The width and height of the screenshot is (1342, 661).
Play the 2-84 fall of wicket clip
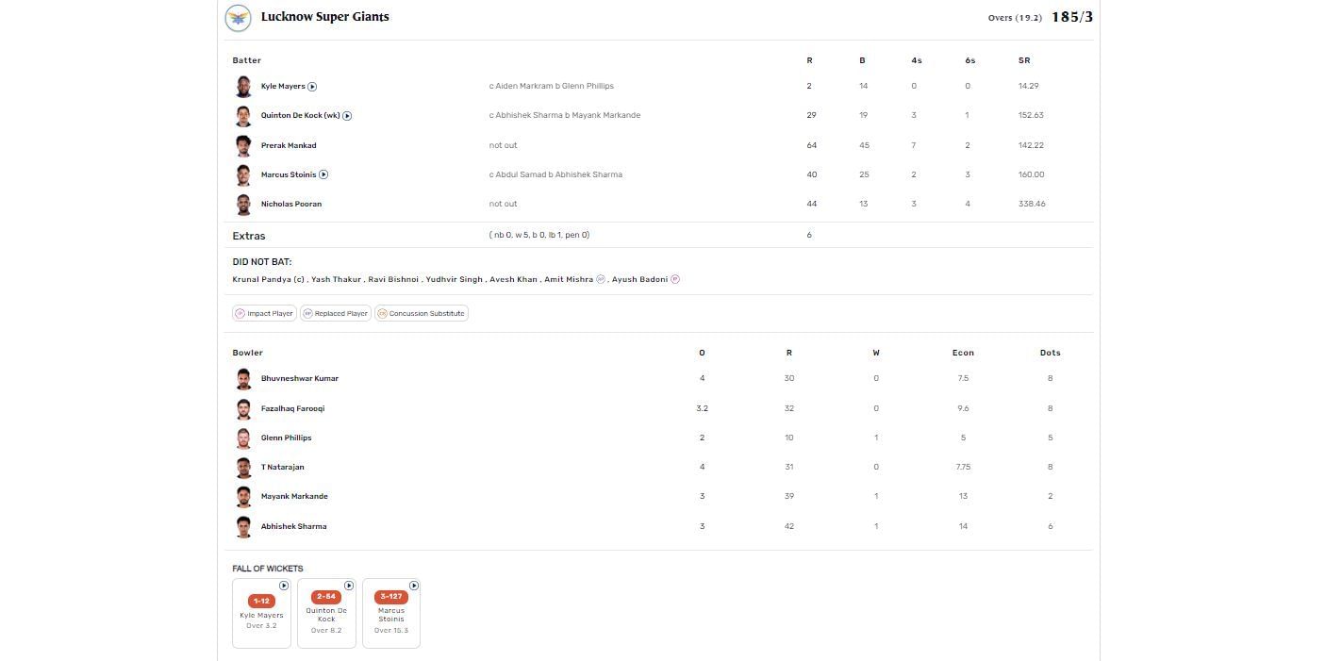click(349, 586)
